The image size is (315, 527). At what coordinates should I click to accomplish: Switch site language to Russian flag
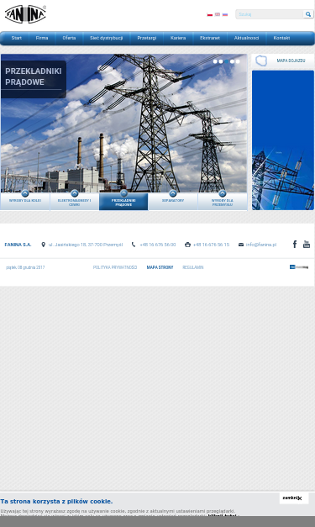coord(225,14)
